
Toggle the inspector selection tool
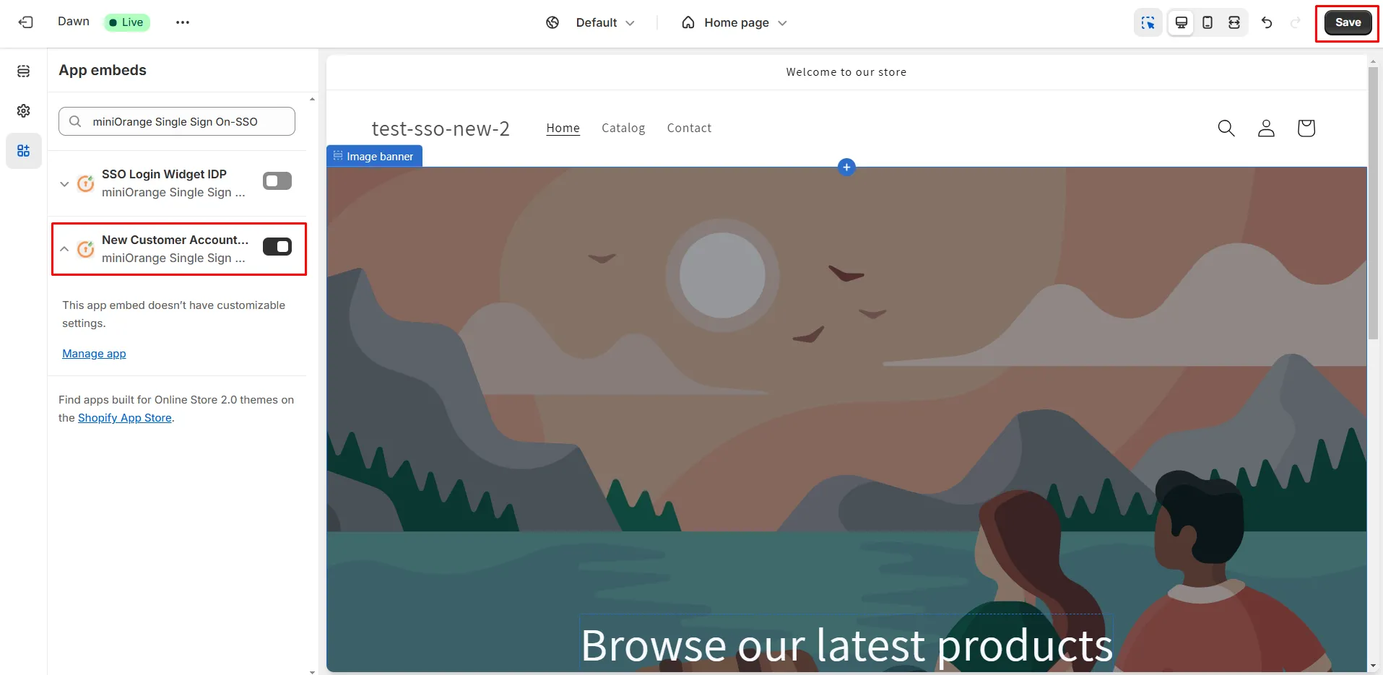point(1148,22)
